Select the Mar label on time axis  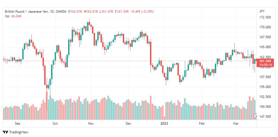[x=236, y=124]
